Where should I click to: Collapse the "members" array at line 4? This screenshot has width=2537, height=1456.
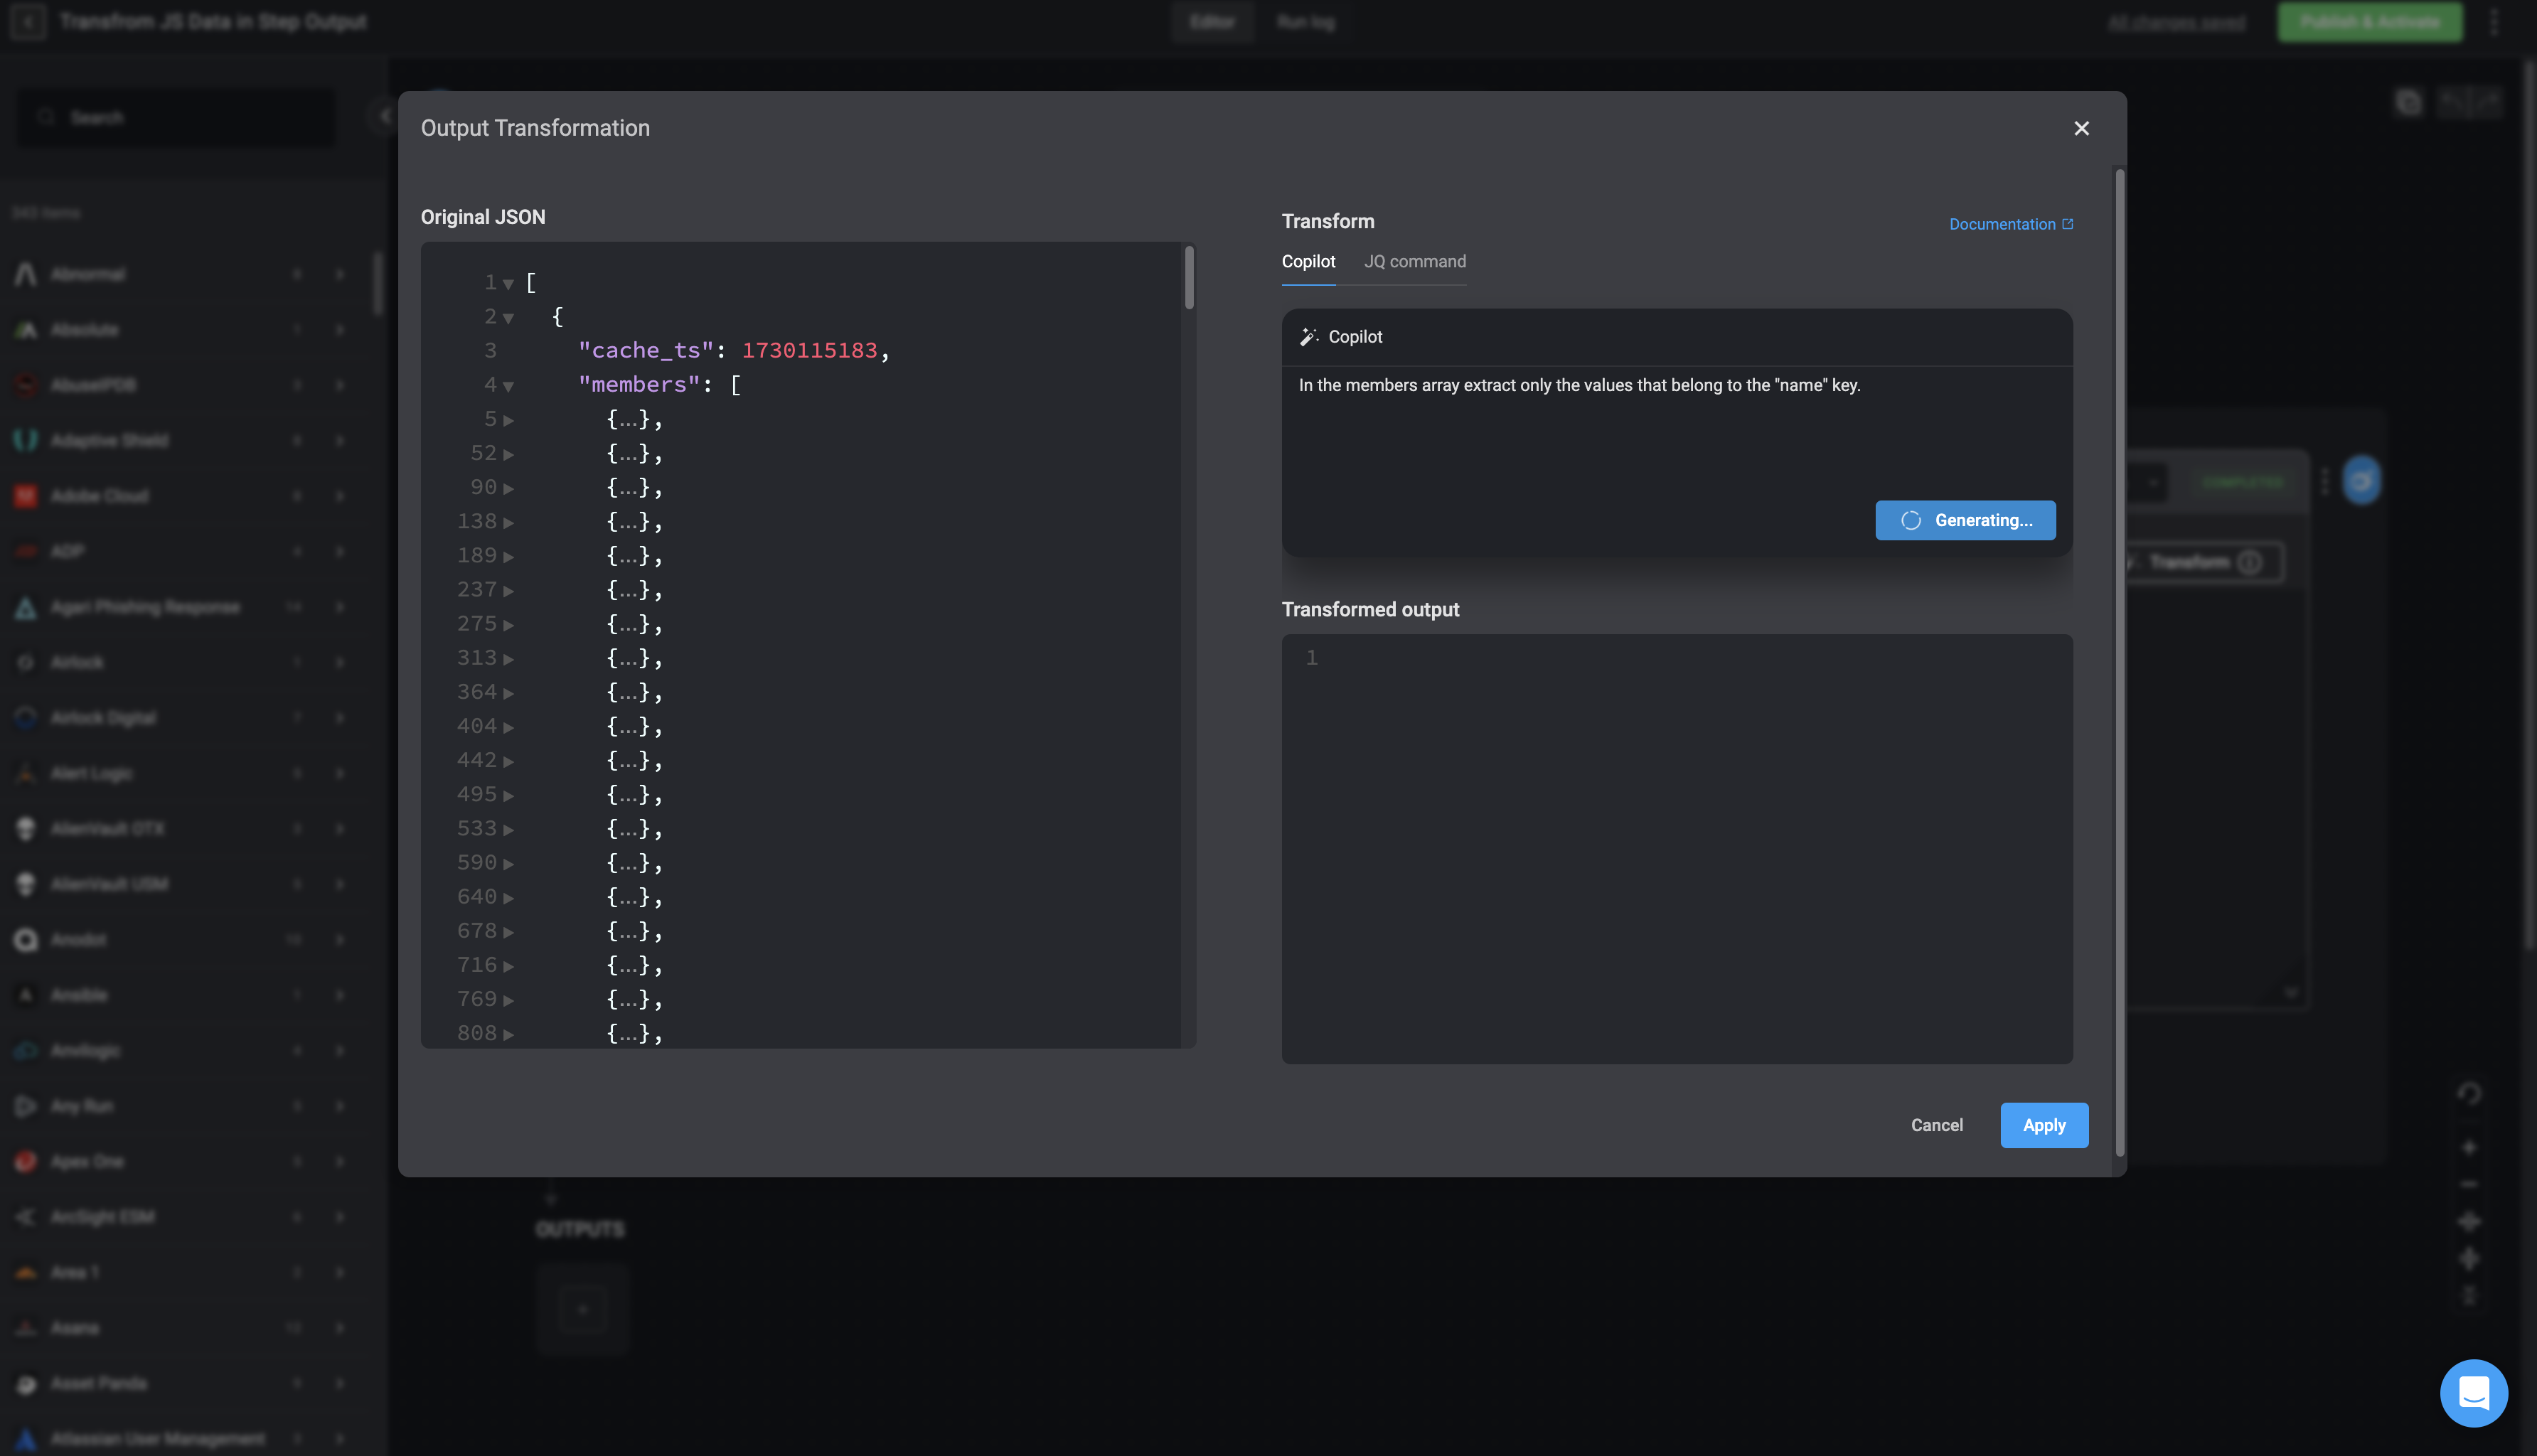pyautogui.click(x=508, y=386)
